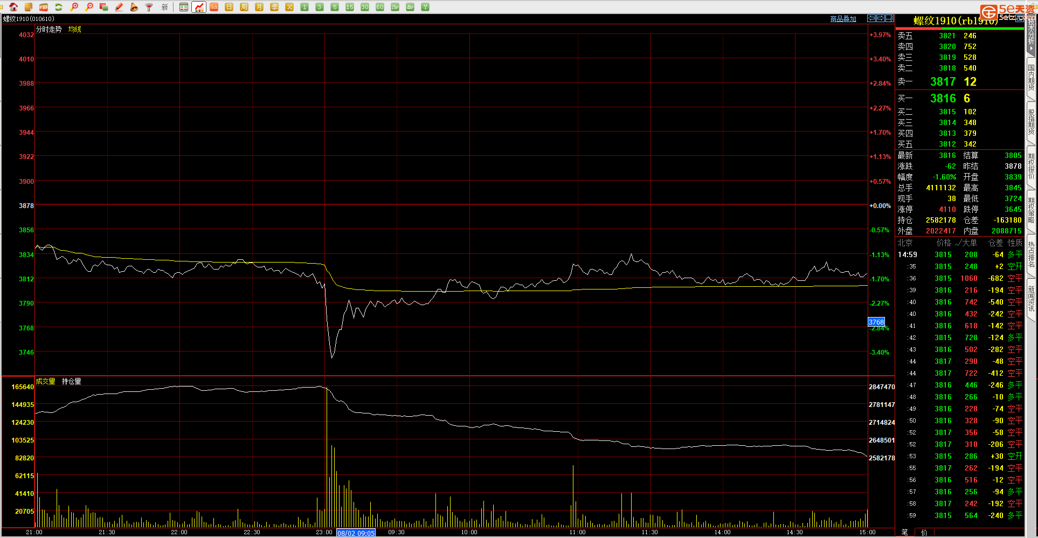Click the green Y period icon
The height and width of the screenshot is (538, 1038).
click(425, 7)
